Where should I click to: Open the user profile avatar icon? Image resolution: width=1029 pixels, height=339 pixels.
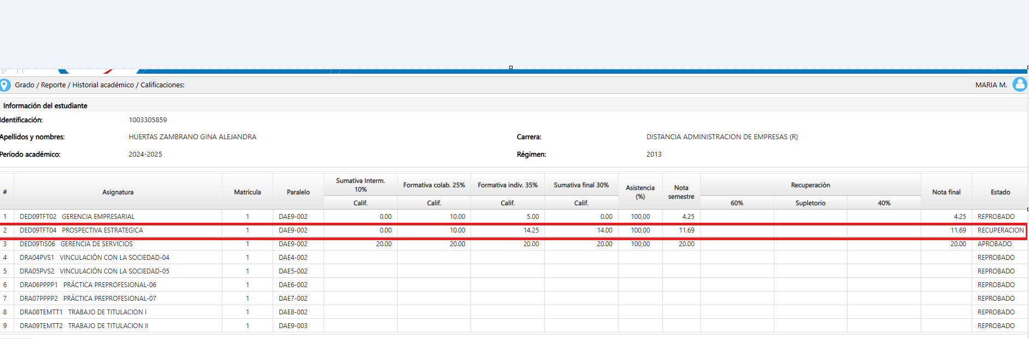coord(1020,84)
